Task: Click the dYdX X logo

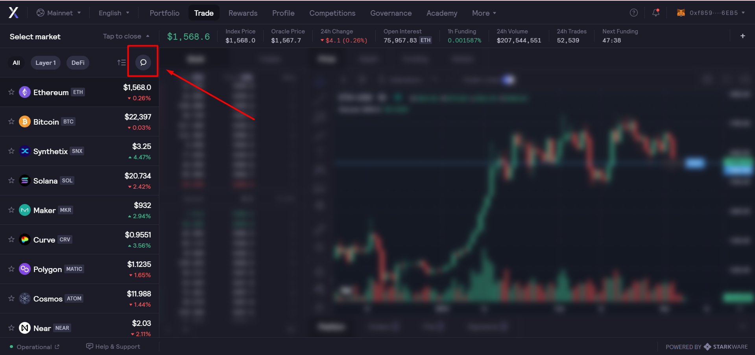Action: coord(14,13)
